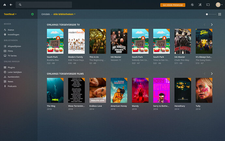This screenshot has height=141, width=225.
Task: Click the News icon in sidebar
Action: tap(5, 81)
